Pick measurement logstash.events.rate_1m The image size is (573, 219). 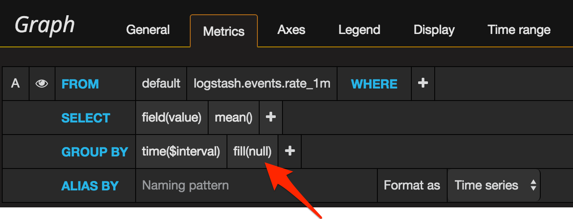pyautogui.click(x=262, y=84)
